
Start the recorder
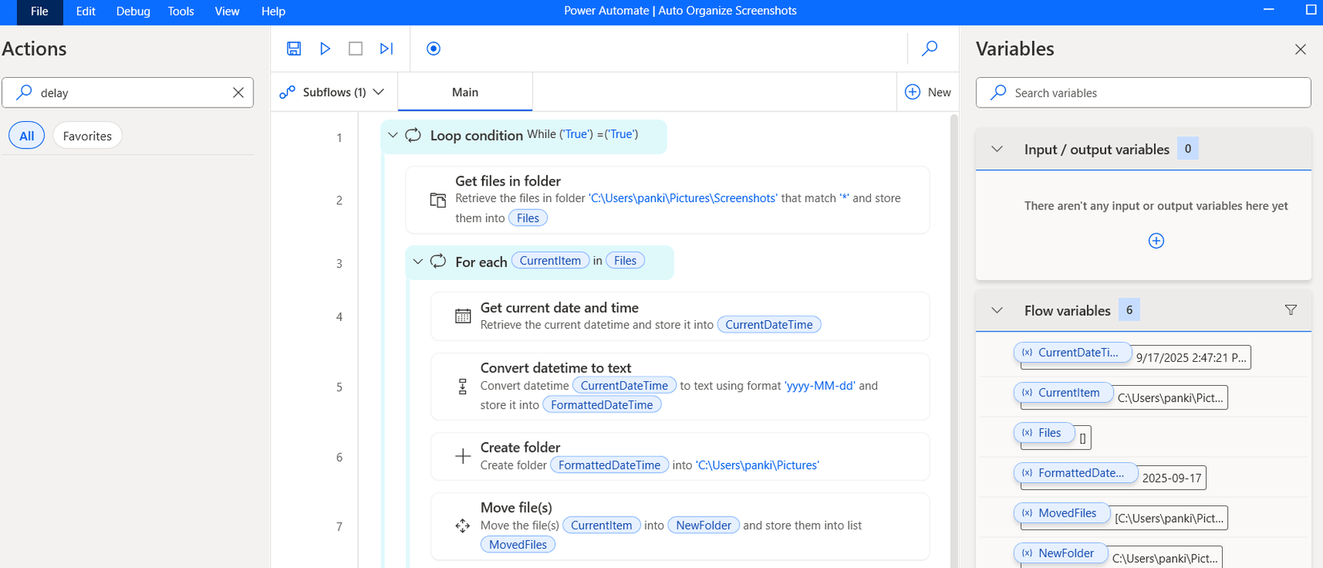pos(433,49)
